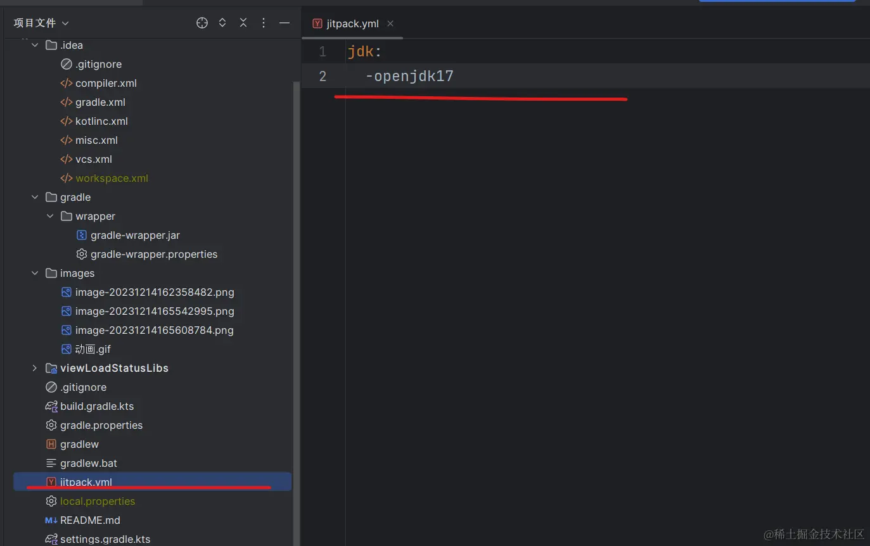The image size is (870, 546).
Task: Select misc.xml in the project tree
Action: [x=96, y=140]
